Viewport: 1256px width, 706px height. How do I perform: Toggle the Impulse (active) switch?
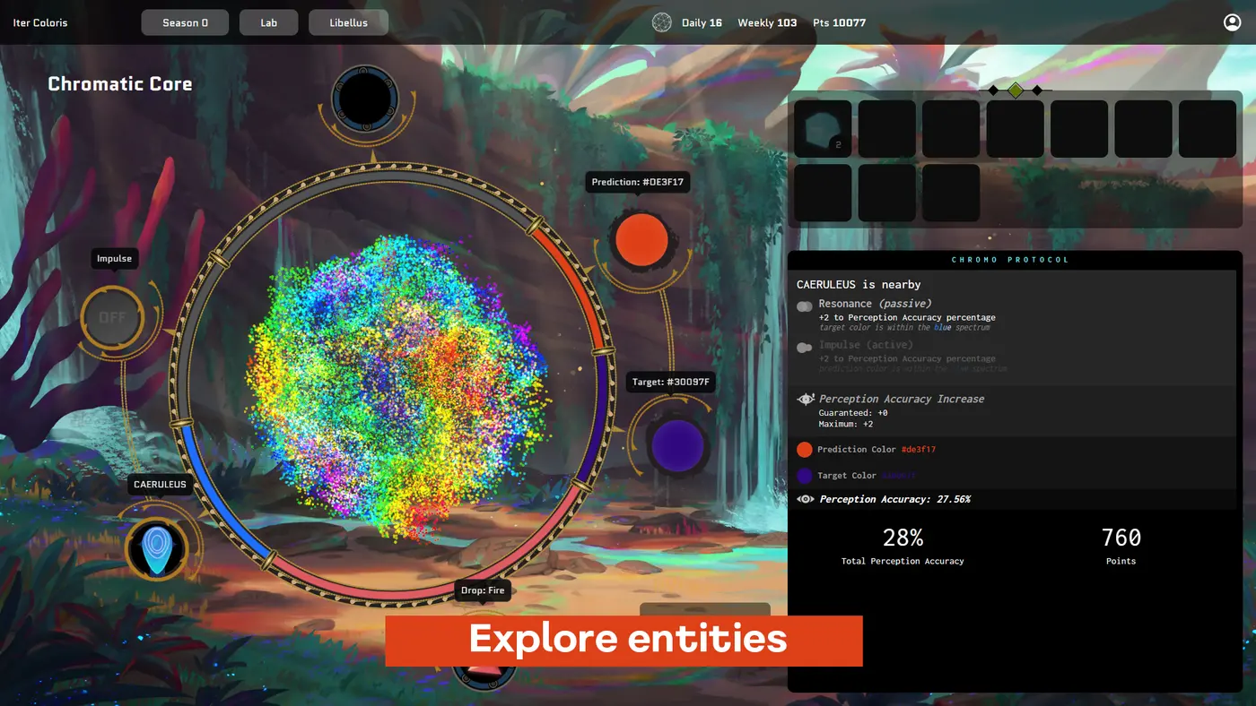tap(805, 348)
